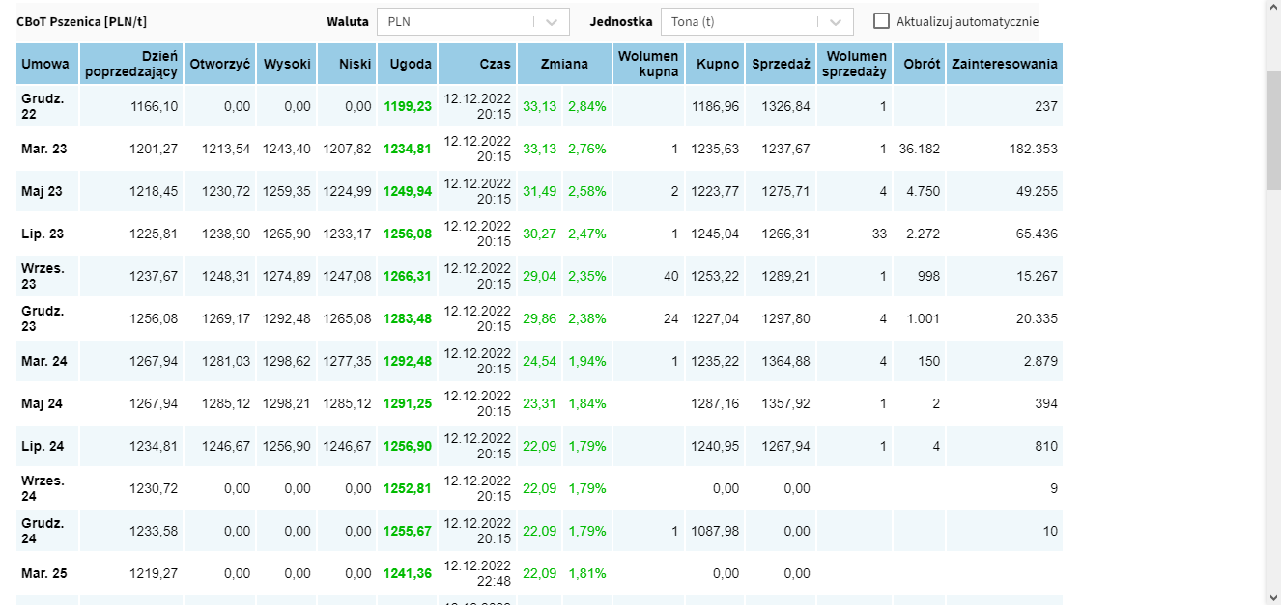1281x605 pixels.
Task: Select the Mar. 25 contract label
Action: point(44,573)
